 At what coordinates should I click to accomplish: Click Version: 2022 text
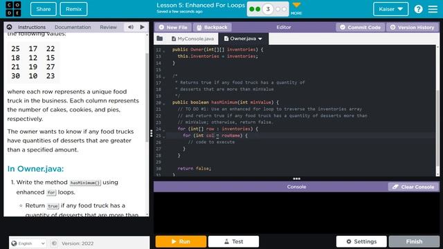(78, 243)
